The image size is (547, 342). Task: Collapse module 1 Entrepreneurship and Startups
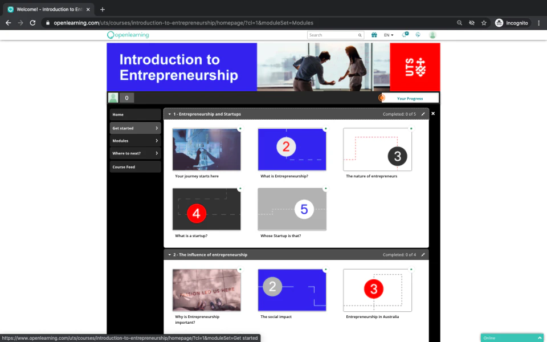click(x=170, y=114)
